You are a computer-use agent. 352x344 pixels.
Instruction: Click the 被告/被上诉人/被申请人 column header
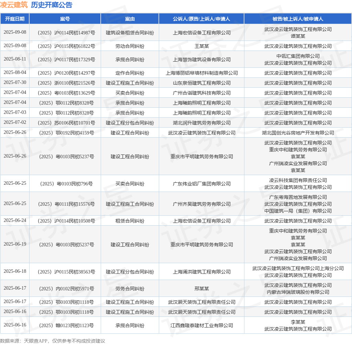click(x=298, y=19)
